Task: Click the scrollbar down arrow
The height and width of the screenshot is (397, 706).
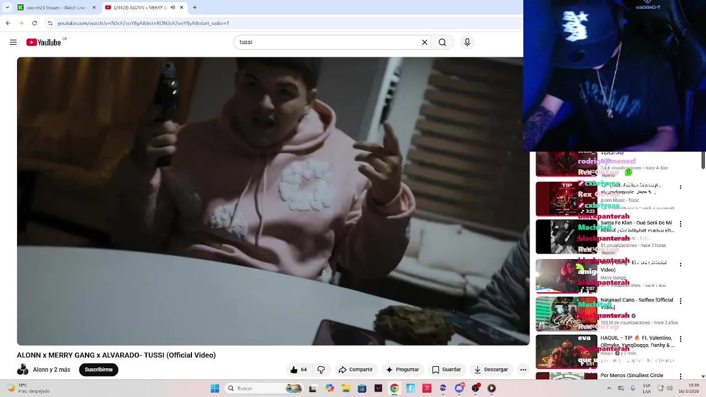Action: pyautogui.click(x=703, y=377)
